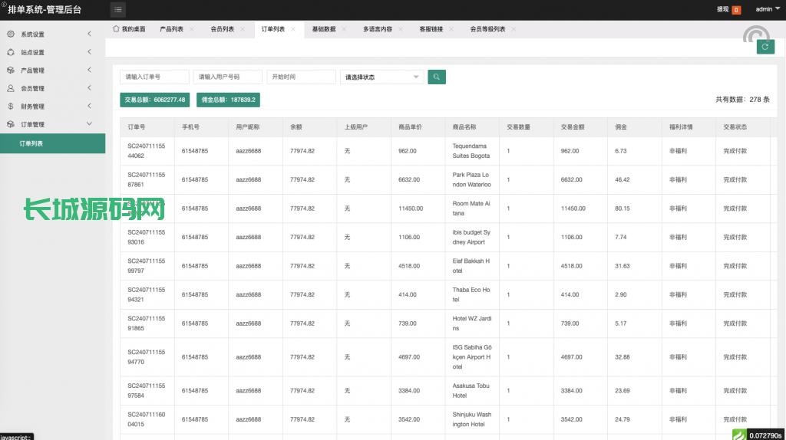The image size is (786, 440).
Task: Click the green search button
Action: click(x=437, y=77)
